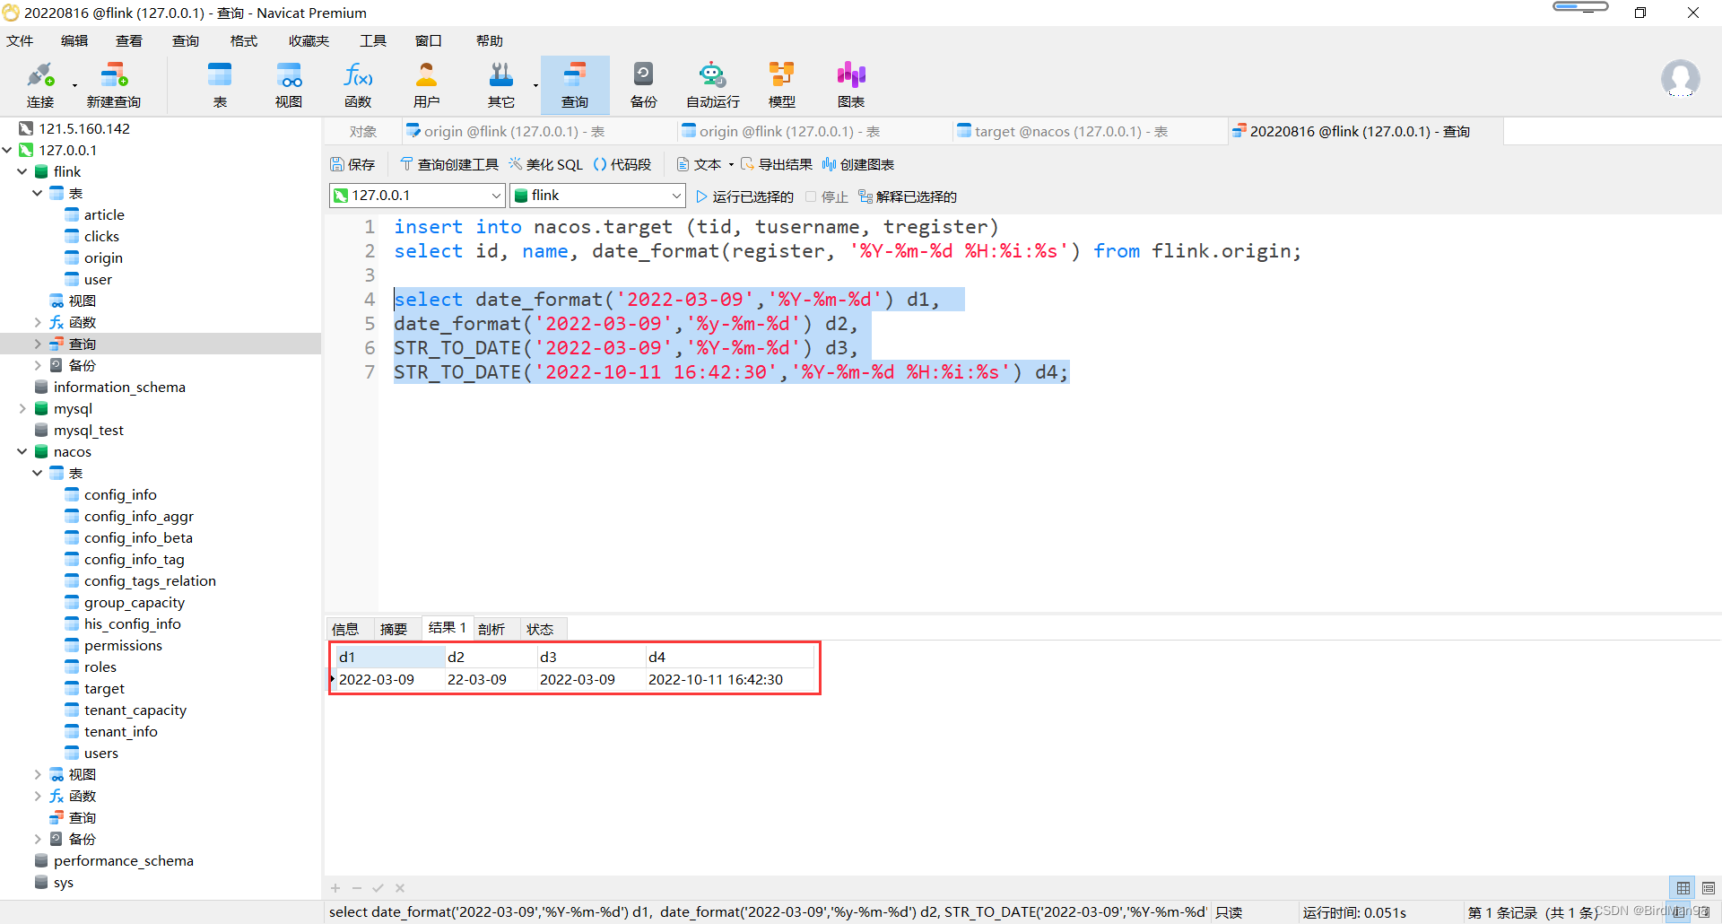
Task: Open the Automation (自动运行) toolbar icon
Action: [x=713, y=85]
